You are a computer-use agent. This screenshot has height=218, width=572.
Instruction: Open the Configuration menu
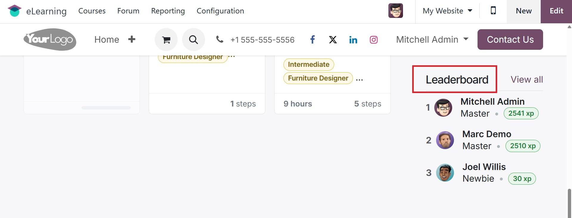click(220, 11)
